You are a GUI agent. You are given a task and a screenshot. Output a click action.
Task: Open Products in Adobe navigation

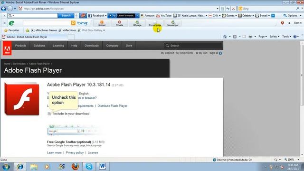click(x=20, y=46)
